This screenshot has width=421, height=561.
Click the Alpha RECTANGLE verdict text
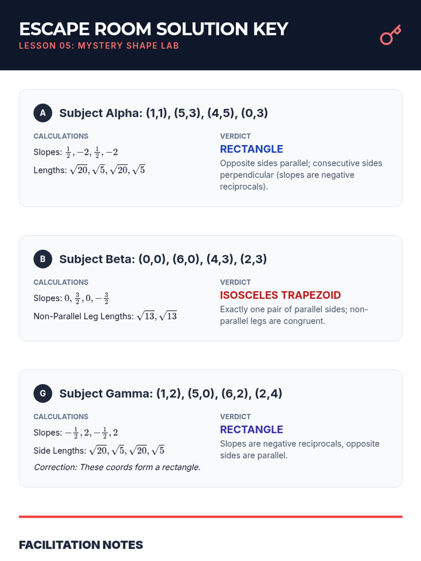point(251,149)
